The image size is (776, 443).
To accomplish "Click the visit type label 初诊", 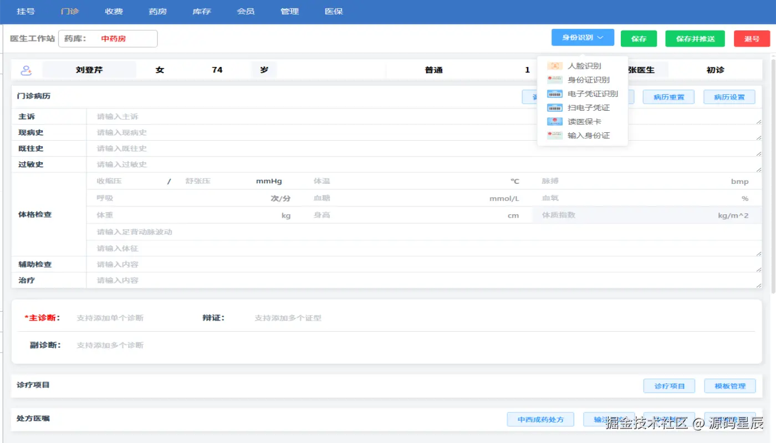I will 715,70.
